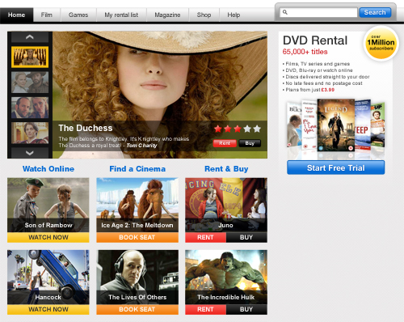Rate The Duchess three stars

point(238,129)
